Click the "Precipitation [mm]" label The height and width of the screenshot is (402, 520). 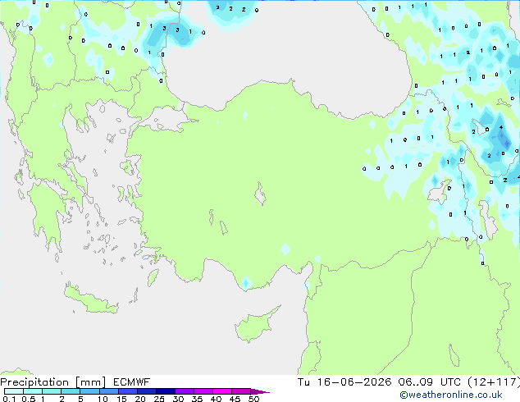pos(53,382)
